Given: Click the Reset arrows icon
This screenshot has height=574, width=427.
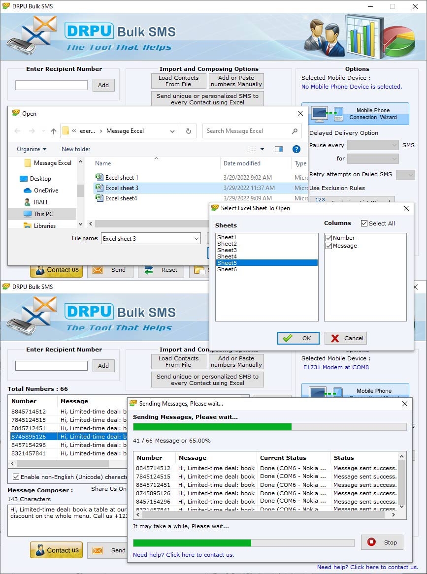Looking at the screenshot, I should pos(149,269).
